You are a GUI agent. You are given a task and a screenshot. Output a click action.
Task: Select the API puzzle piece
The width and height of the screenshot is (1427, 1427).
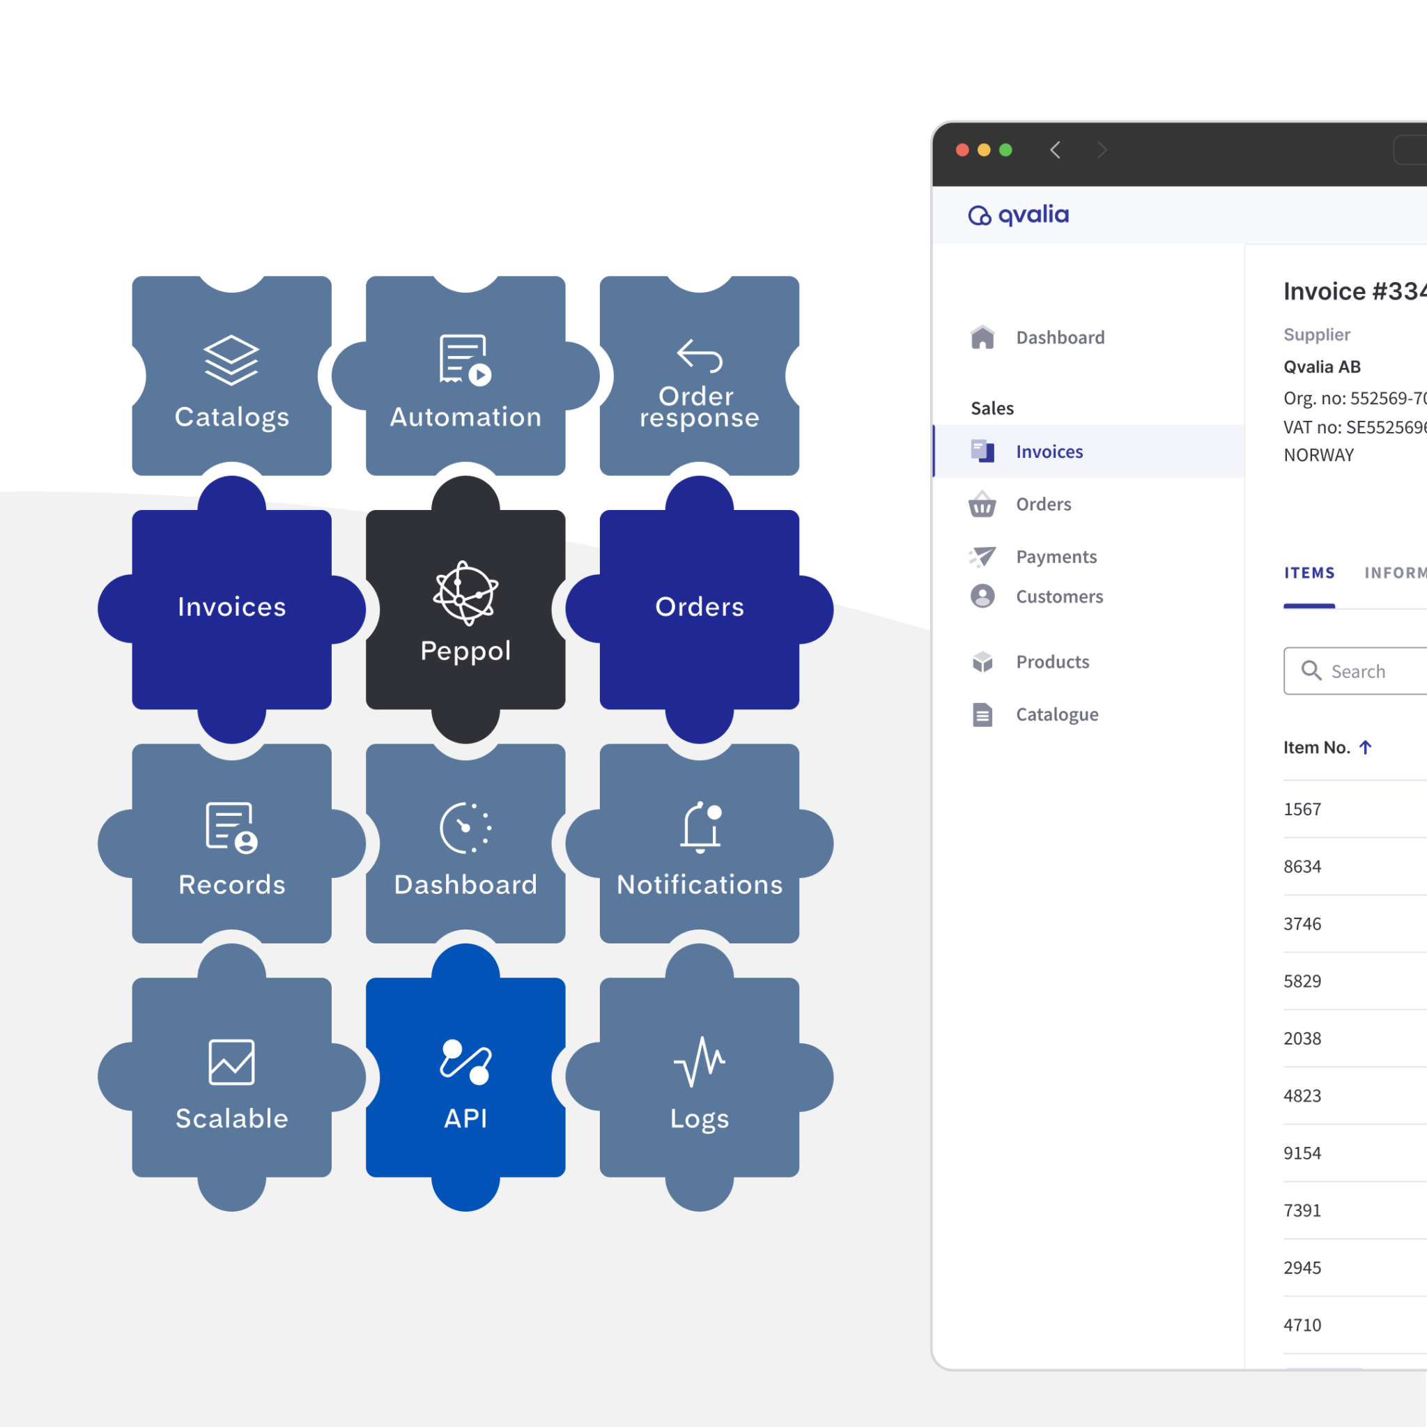coord(465,1079)
